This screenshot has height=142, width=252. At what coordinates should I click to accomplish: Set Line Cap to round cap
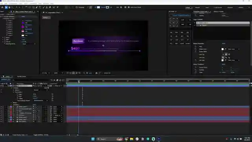point(226,54)
